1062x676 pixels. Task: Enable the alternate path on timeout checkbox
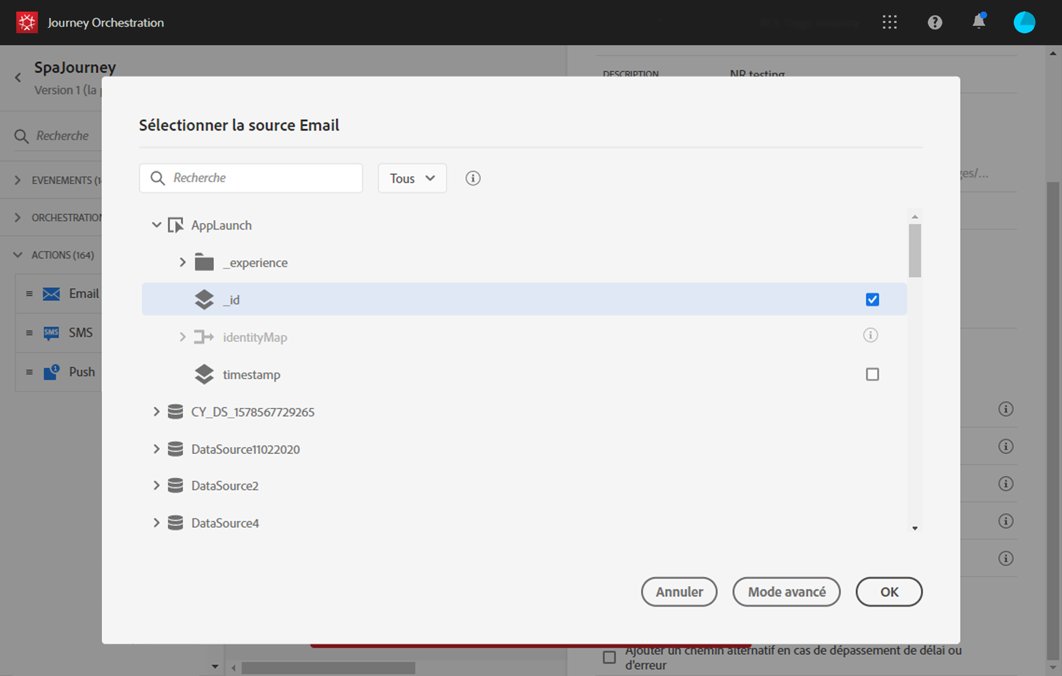click(609, 657)
